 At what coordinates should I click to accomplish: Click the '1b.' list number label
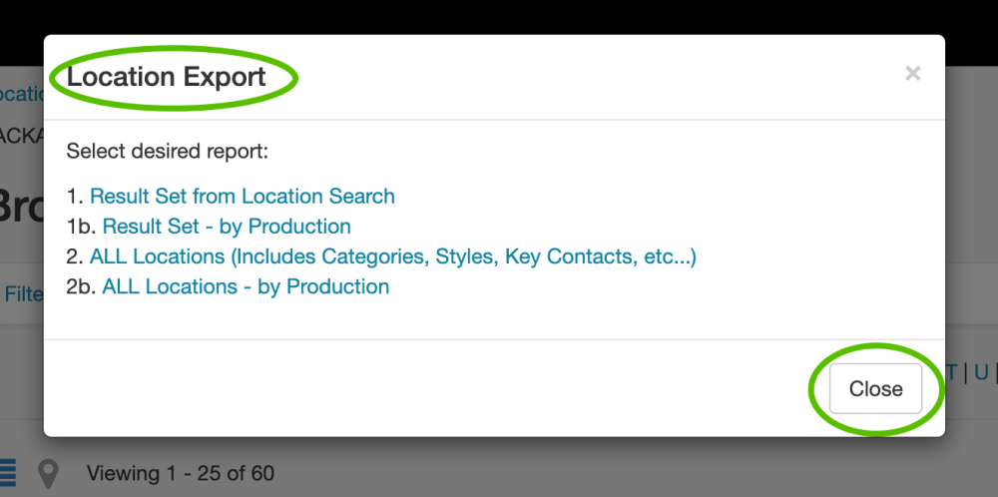[81, 227]
